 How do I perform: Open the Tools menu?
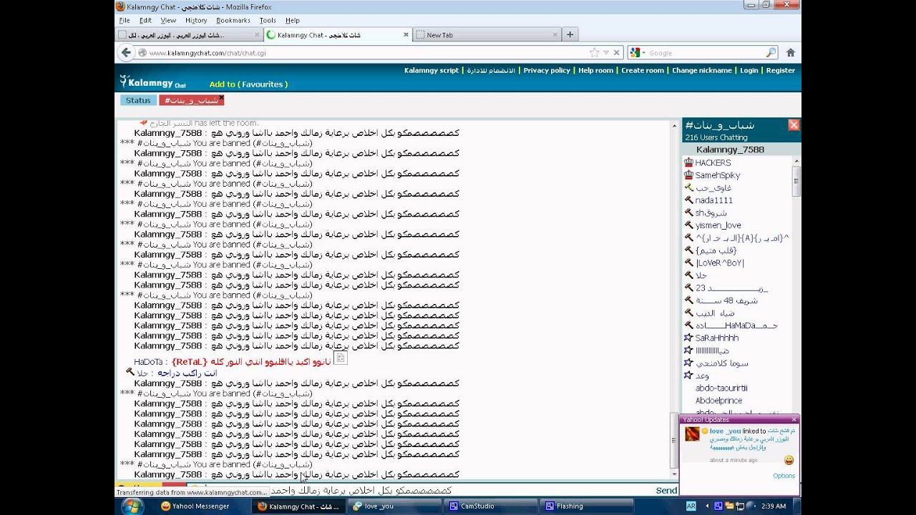(268, 20)
